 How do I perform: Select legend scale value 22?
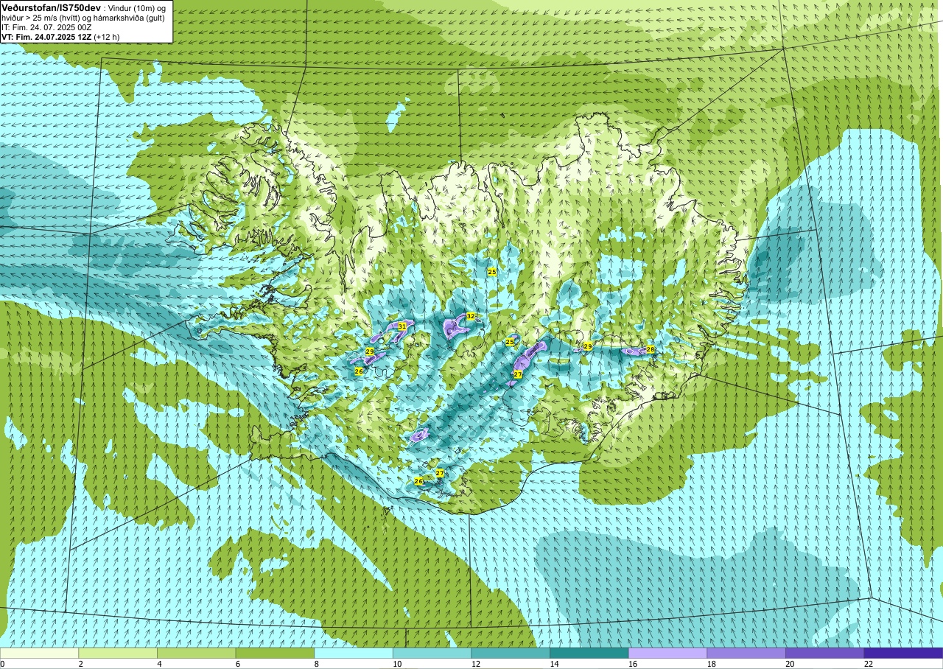869,664
